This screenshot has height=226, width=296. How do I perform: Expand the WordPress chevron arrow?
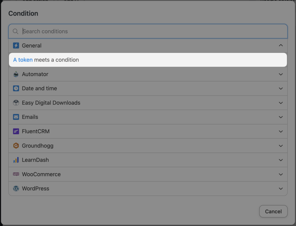281,189
